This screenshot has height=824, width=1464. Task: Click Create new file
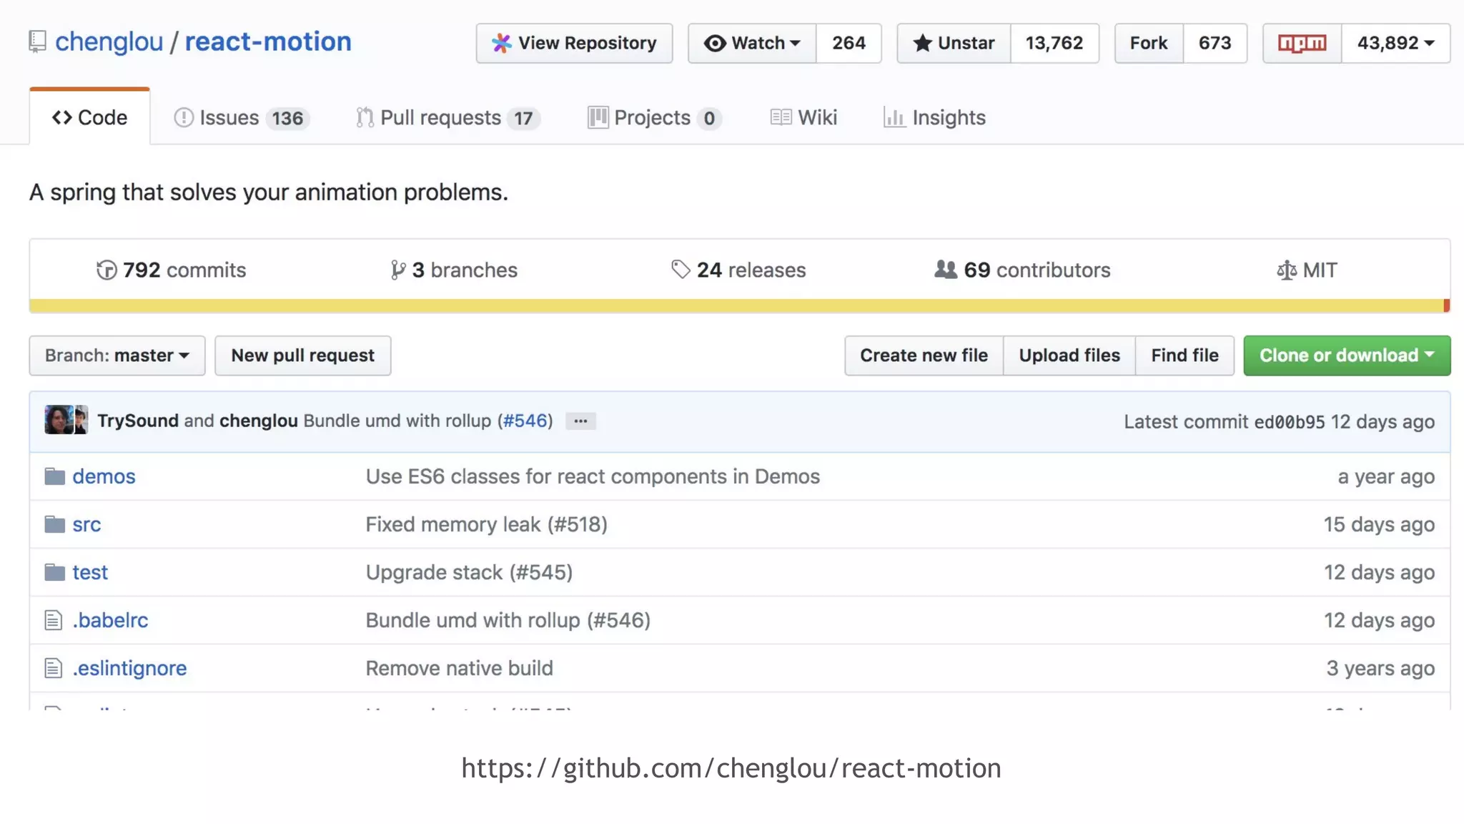pos(924,355)
